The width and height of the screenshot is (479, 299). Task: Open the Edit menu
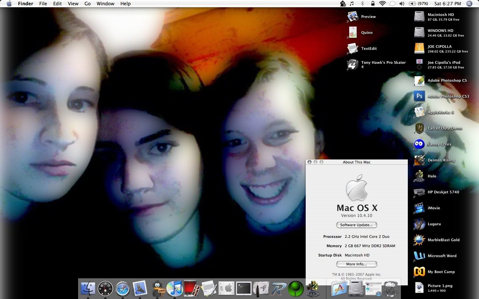click(58, 4)
